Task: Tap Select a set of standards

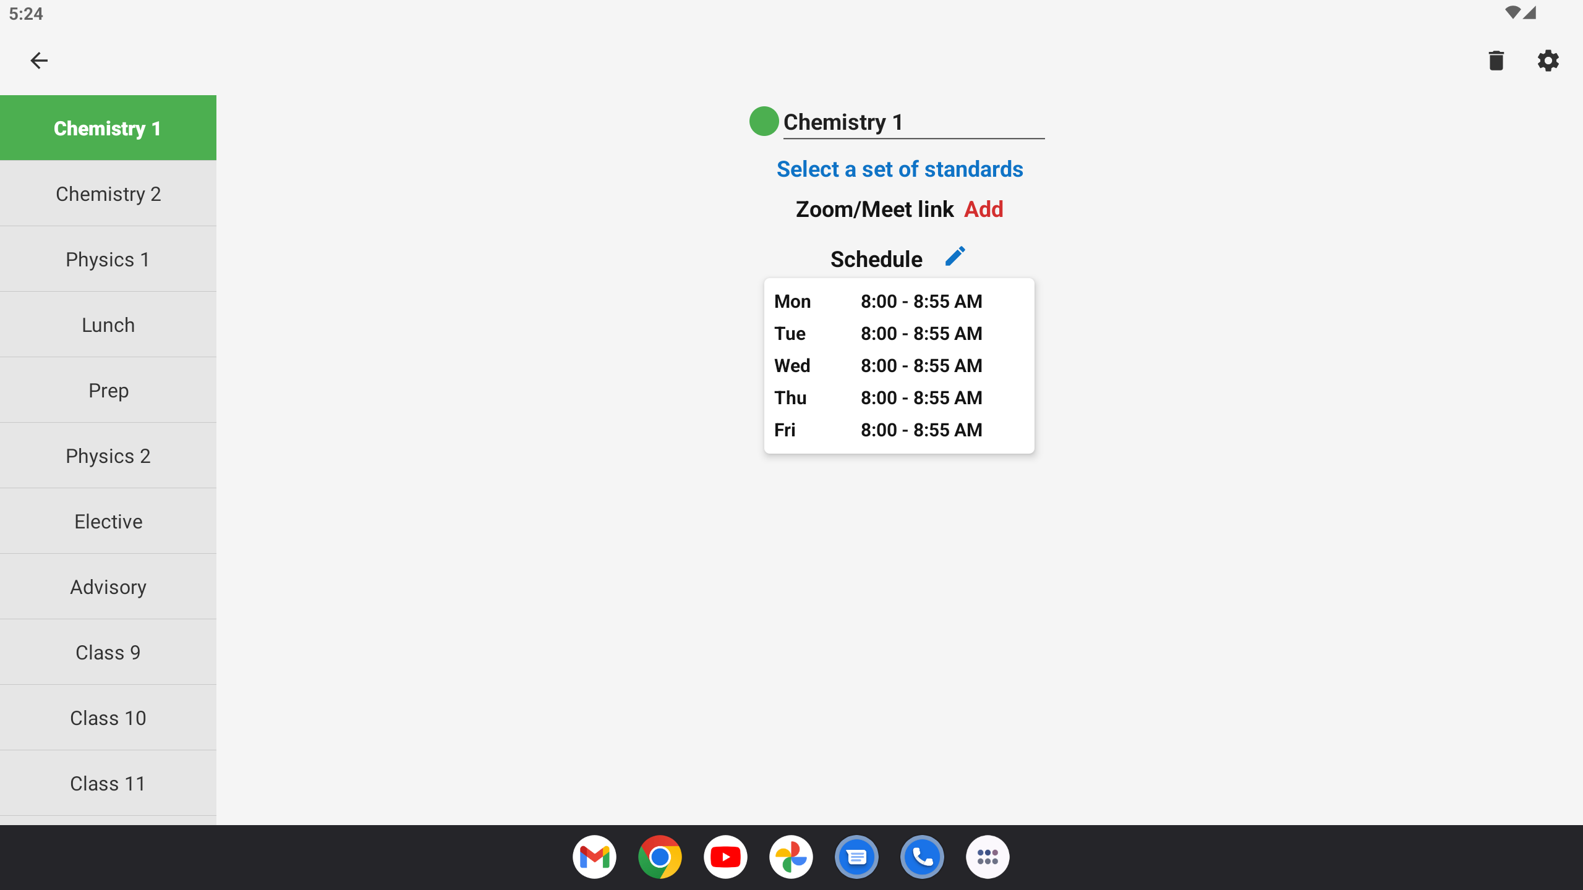Action: click(x=900, y=169)
